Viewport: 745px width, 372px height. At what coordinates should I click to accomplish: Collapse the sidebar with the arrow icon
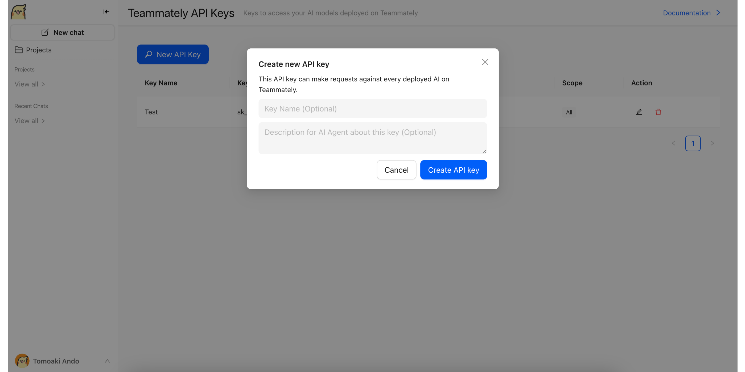[106, 11]
